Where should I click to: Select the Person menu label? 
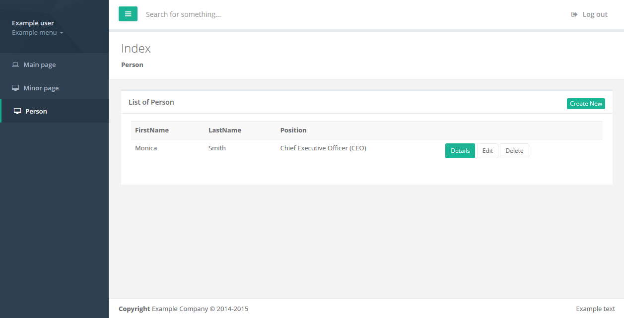point(36,112)
